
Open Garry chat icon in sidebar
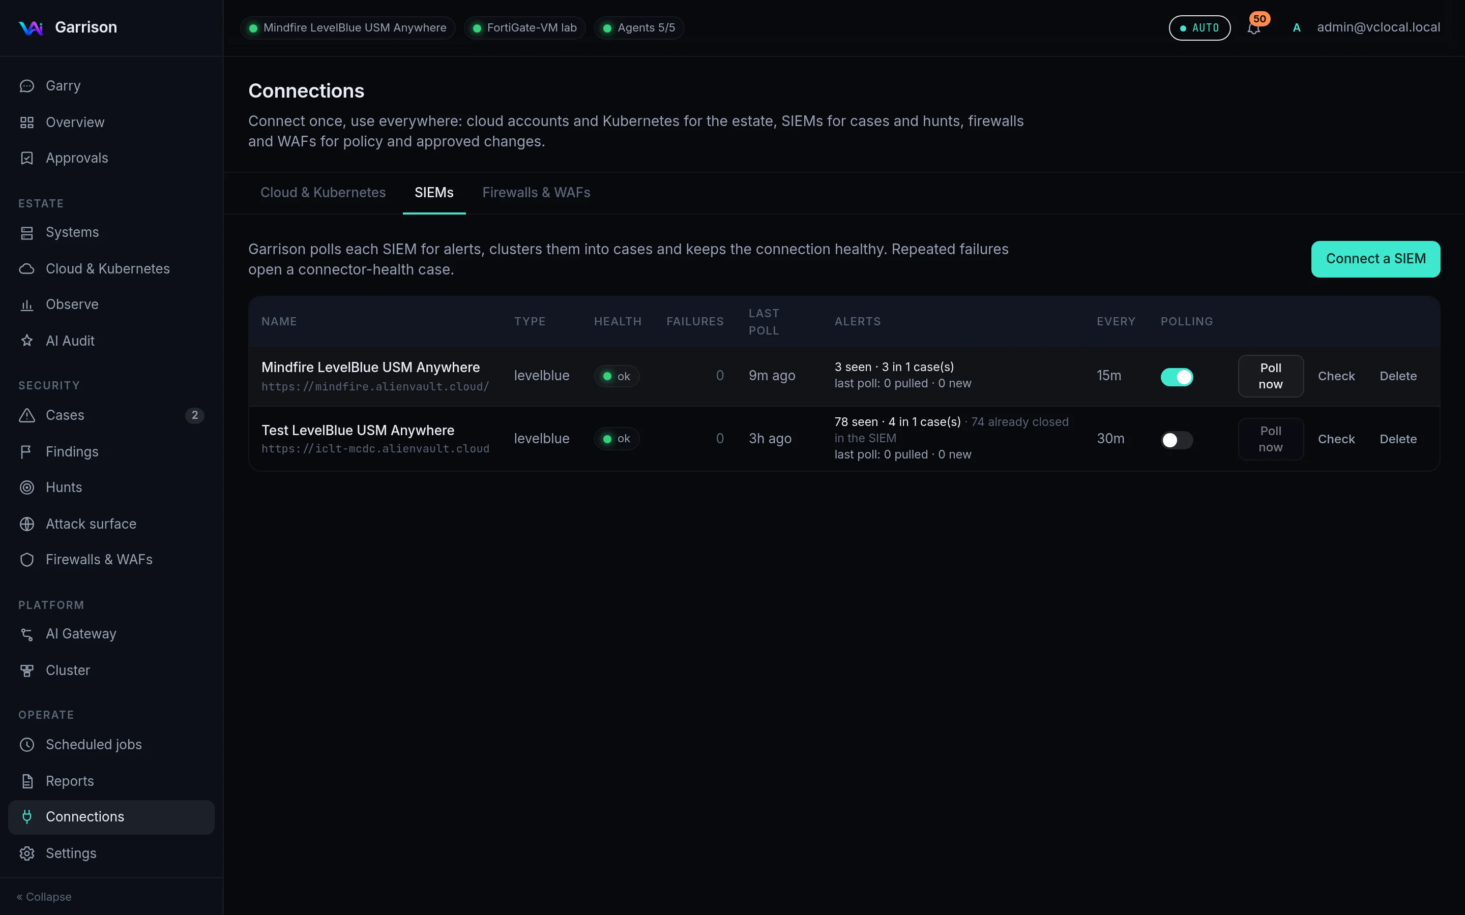[x=26, y=86]
